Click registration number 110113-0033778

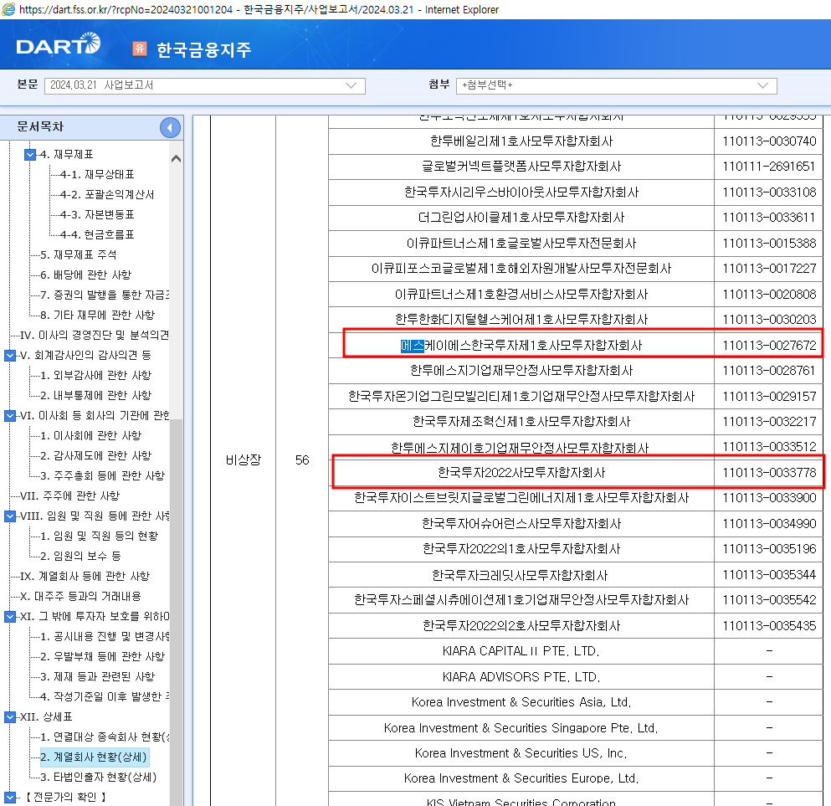pos(769,473)
